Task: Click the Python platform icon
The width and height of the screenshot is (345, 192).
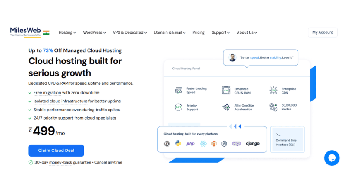Action: coord(178,143)
